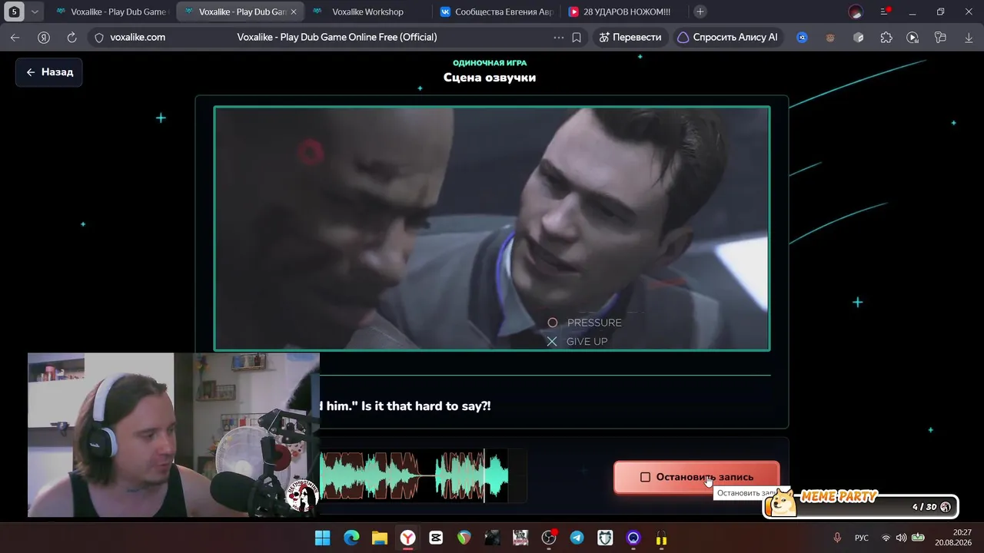Screen dimensions: 984x553
Task: Open the monkey face extension icon
Action: 830,37
